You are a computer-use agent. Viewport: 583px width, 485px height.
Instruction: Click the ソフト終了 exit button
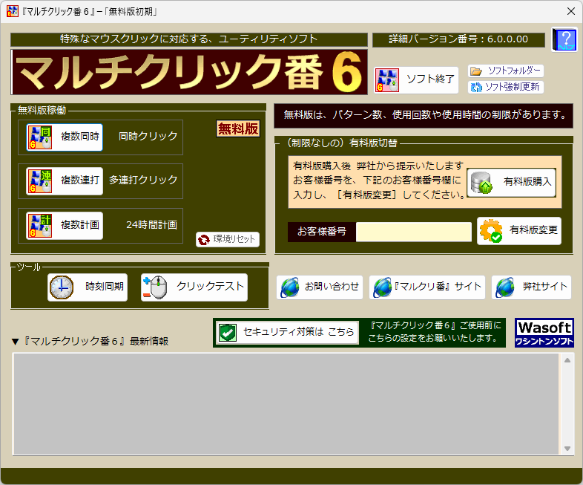click(x=416, y=79)
